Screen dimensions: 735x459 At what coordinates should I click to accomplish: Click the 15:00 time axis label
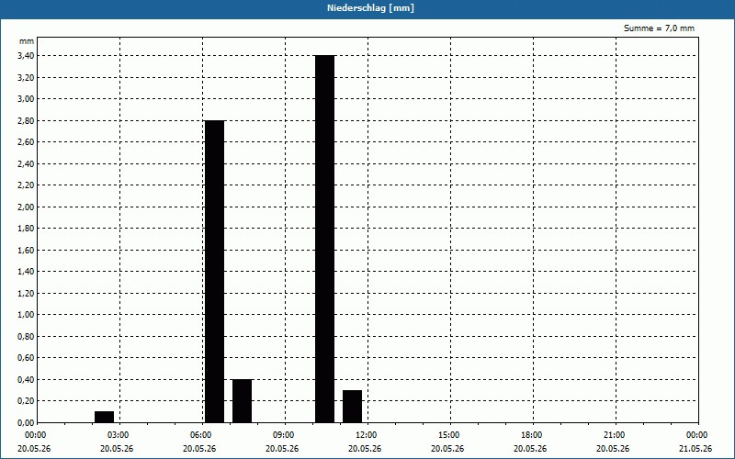(x=450, y=435)
